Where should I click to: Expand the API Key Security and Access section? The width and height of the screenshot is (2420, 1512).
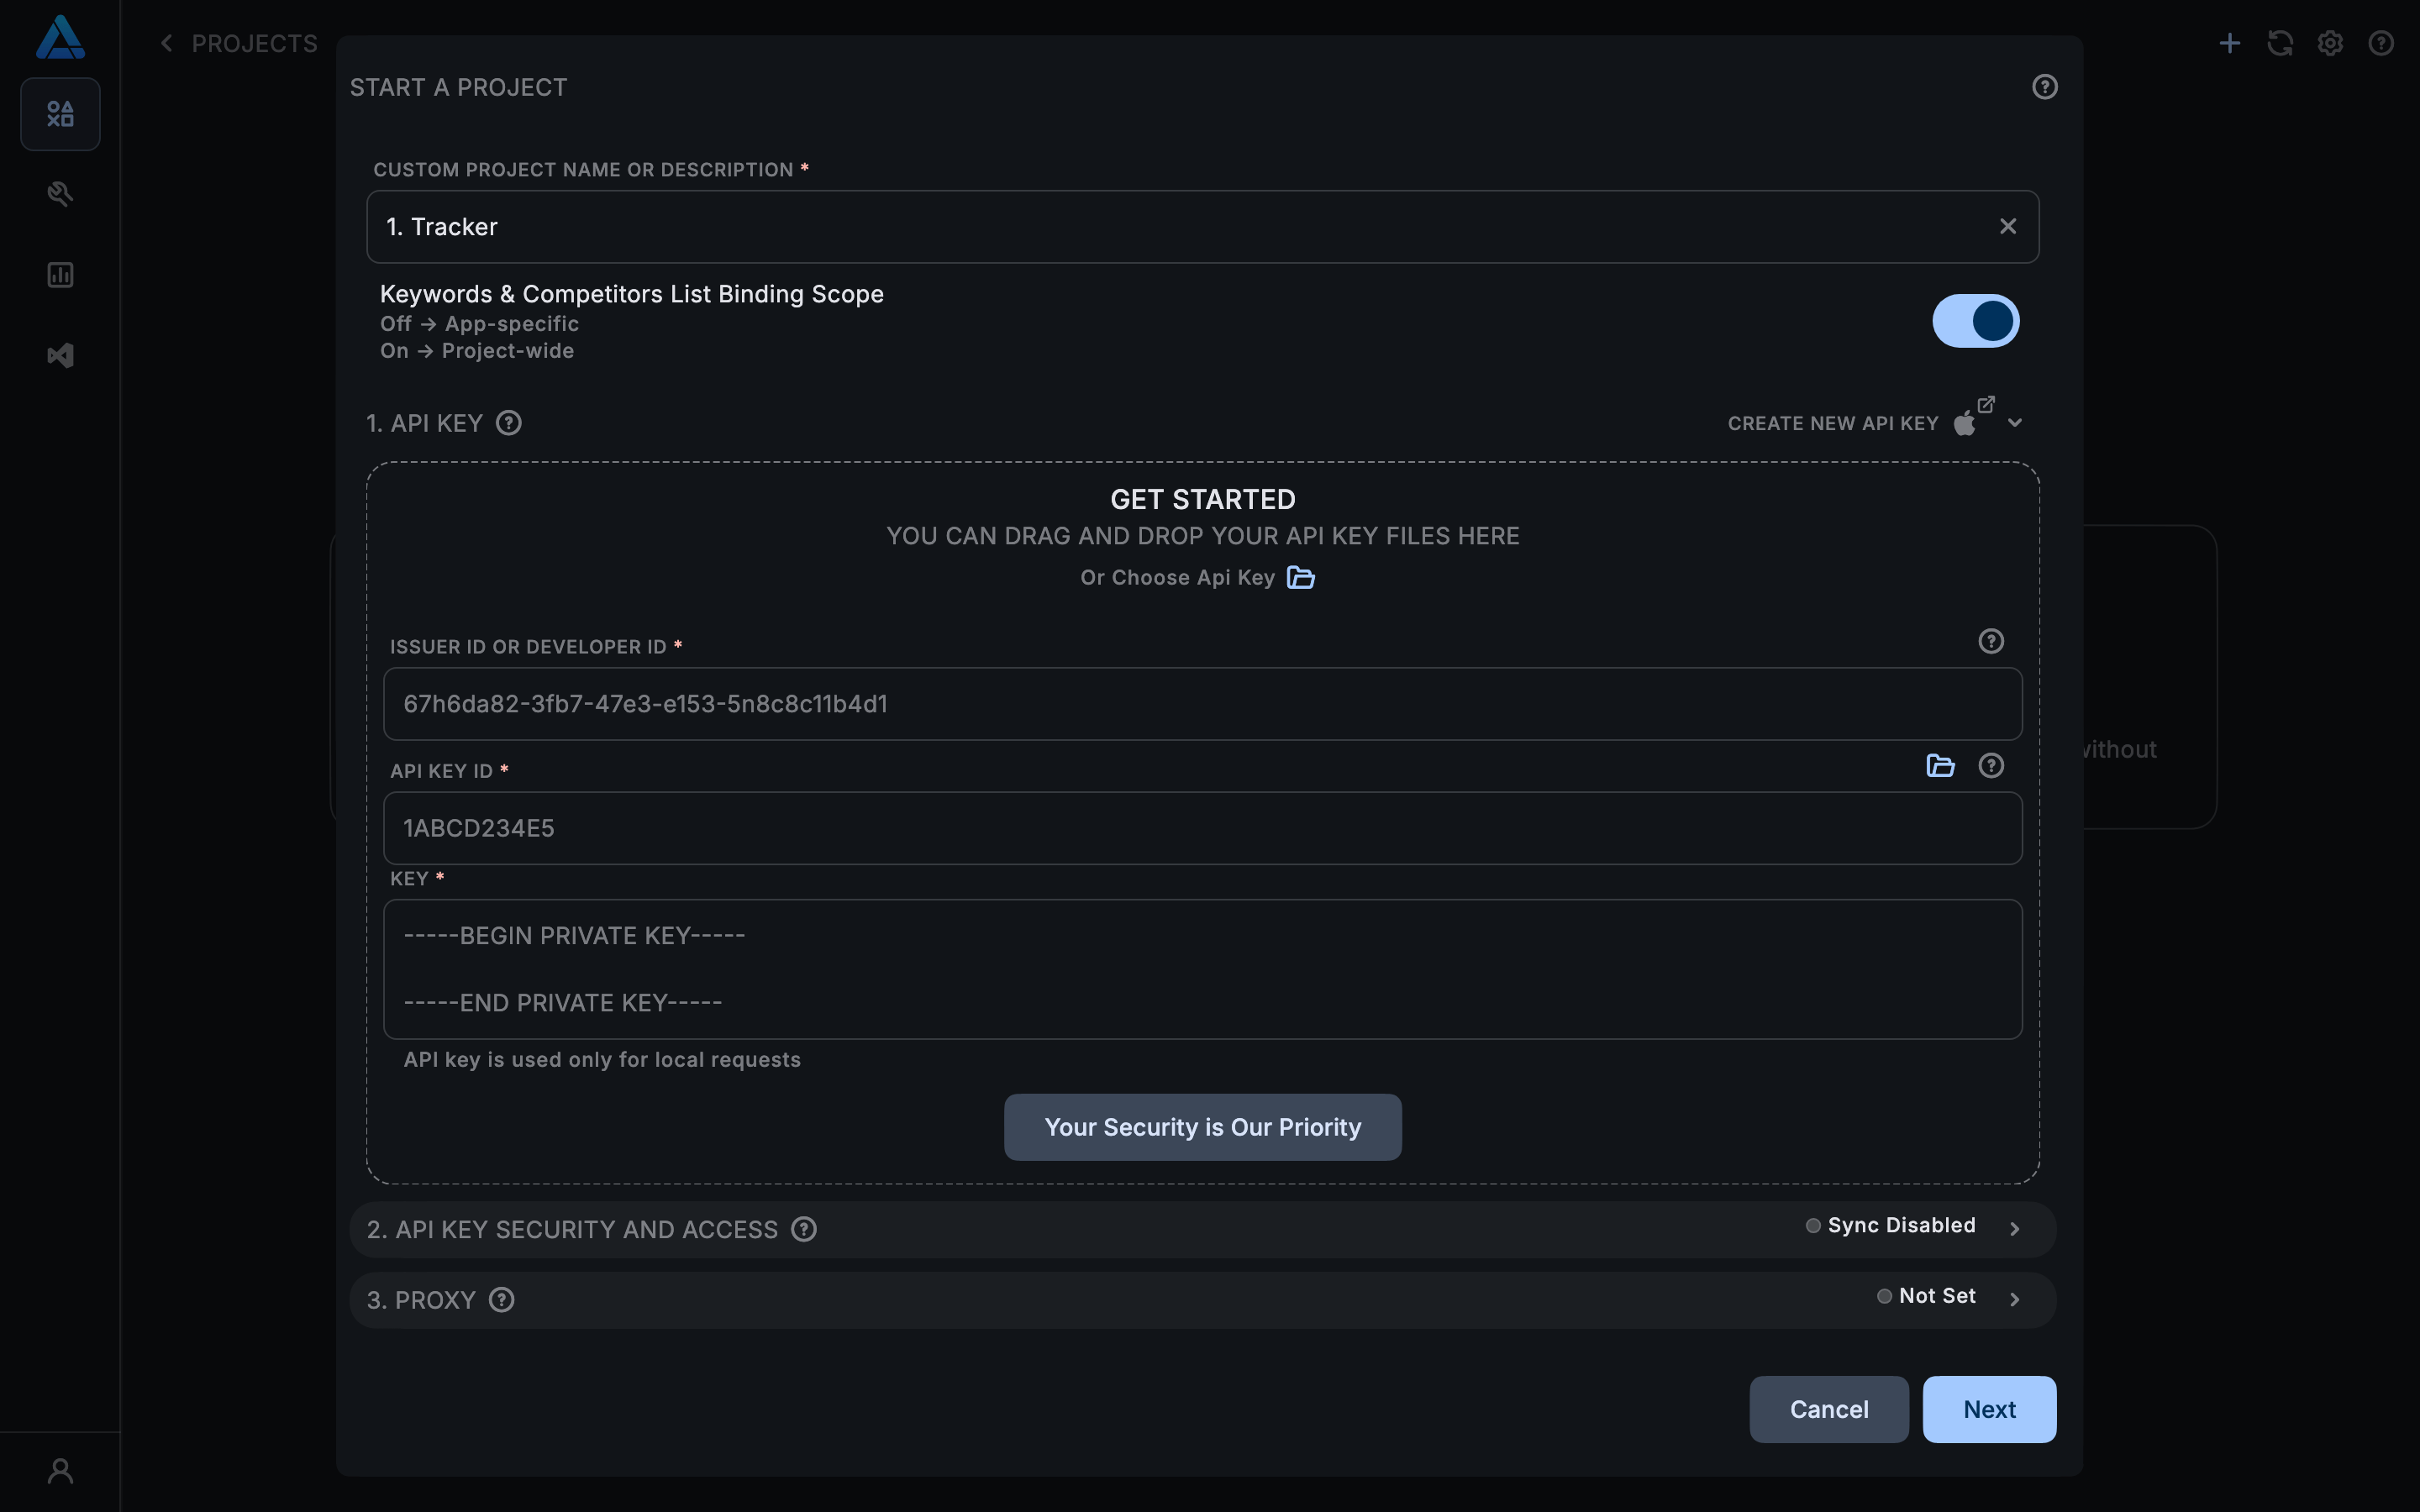pyautogui.click(x=2014, y=1229)
